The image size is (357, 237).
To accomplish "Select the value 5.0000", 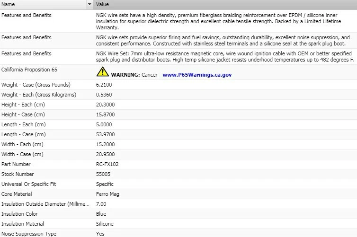I will (104, 124).
